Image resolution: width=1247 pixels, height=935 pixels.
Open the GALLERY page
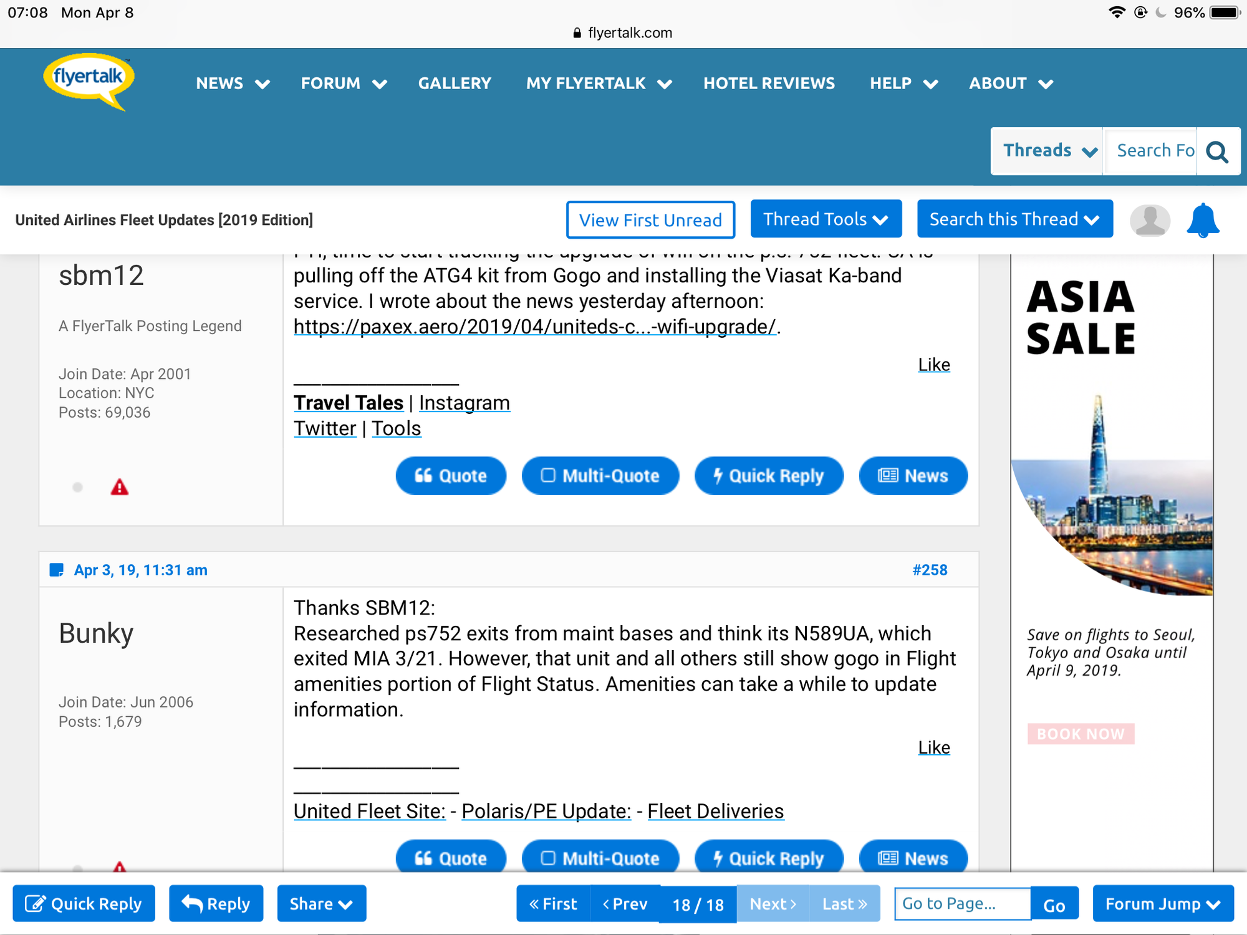[x=455, y=84]
